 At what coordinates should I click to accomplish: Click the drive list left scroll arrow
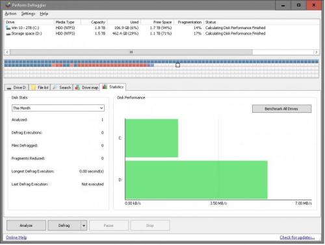tap(7, 52)
